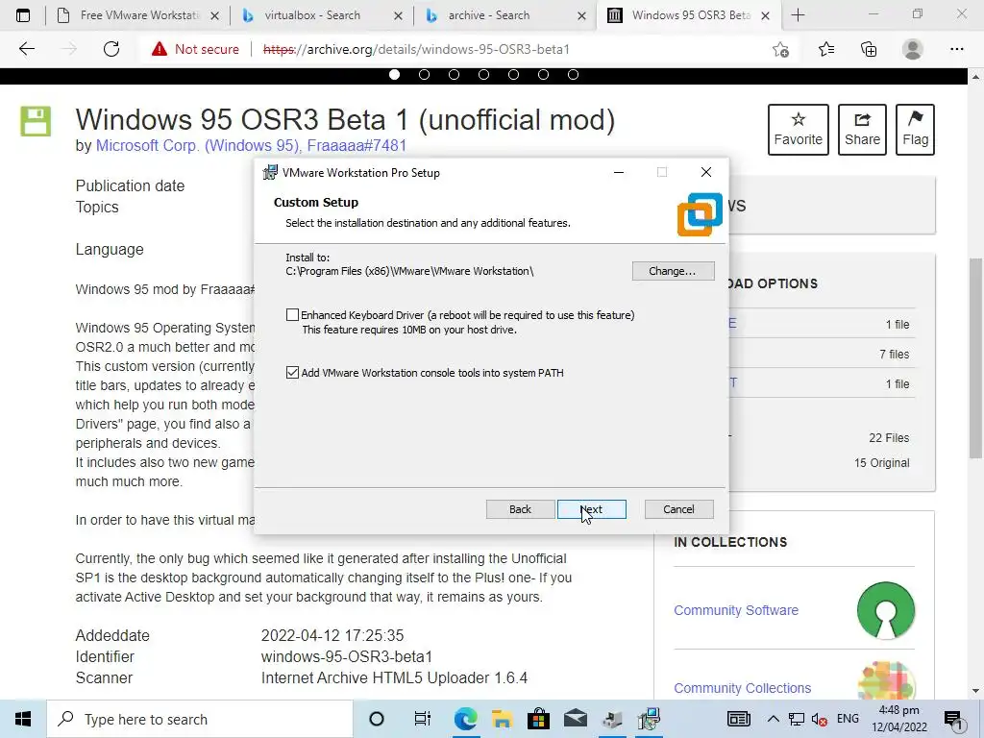This screenshot has width=984, height=738.
Task: Open the Community Software collection link
Action: (736, 610)
